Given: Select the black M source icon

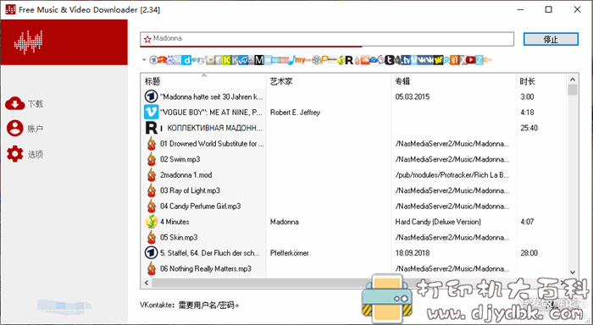Looking at the screenshot, I should pos(259,60).
